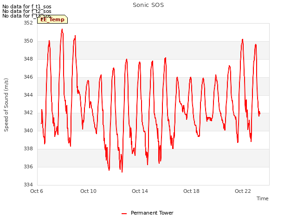Click the 'No data for f_t1_sos' message
This screenshot has width=297, height=222.
(x=27, y=6)
